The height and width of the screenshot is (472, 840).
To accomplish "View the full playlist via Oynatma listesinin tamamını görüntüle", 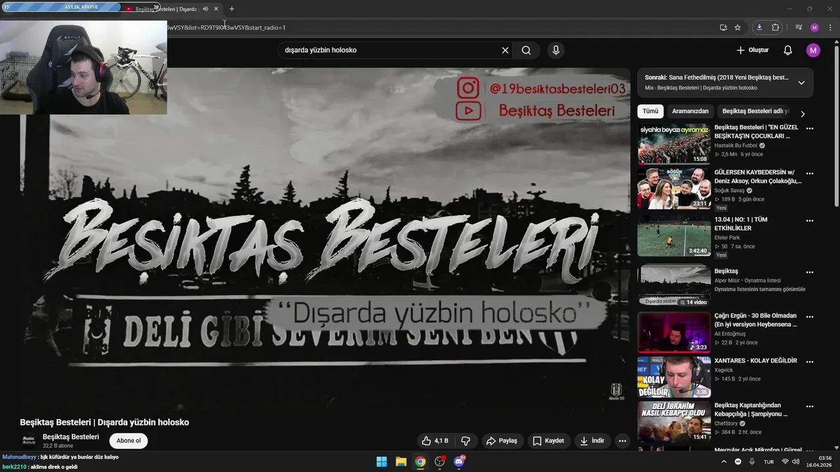I will pyautogui.click(x=760, y=289).
